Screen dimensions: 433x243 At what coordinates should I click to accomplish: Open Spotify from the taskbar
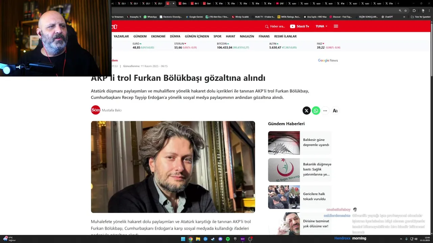(228, 239)
